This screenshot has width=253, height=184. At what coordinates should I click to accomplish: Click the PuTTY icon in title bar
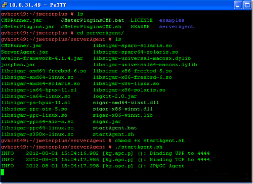point(4,5)
